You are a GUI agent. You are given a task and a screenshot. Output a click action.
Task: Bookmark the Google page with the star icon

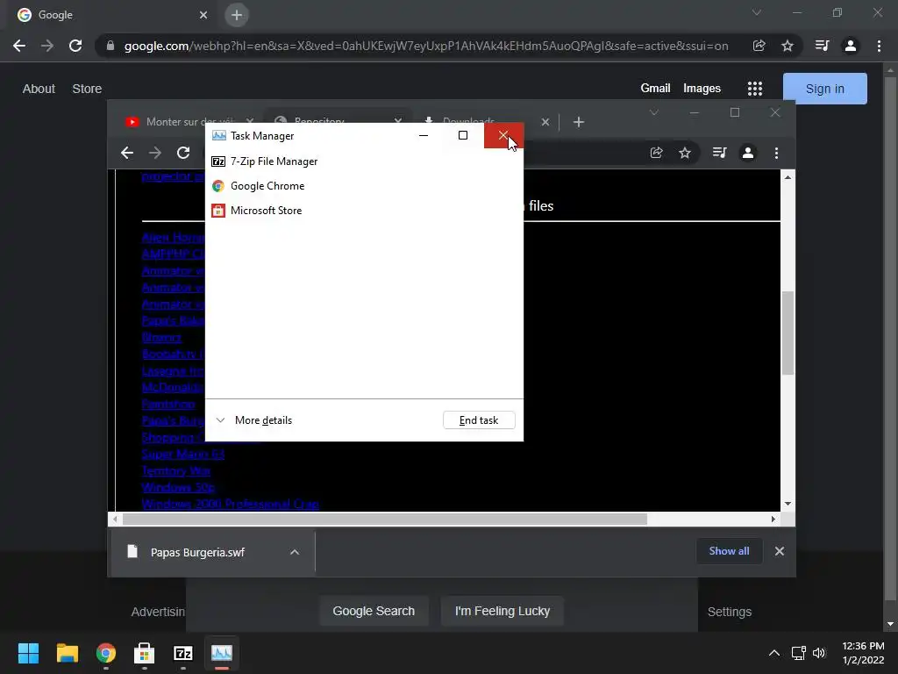[x=788, y=46]
